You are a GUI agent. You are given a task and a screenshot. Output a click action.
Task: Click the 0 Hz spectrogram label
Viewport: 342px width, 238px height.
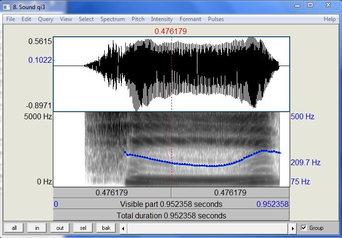[45, 181]
